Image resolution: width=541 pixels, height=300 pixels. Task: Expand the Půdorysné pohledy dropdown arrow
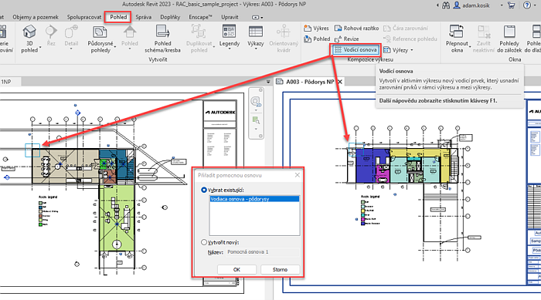(114, 48)
